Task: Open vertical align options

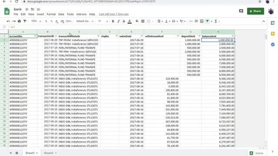Action: click(168, 21)
